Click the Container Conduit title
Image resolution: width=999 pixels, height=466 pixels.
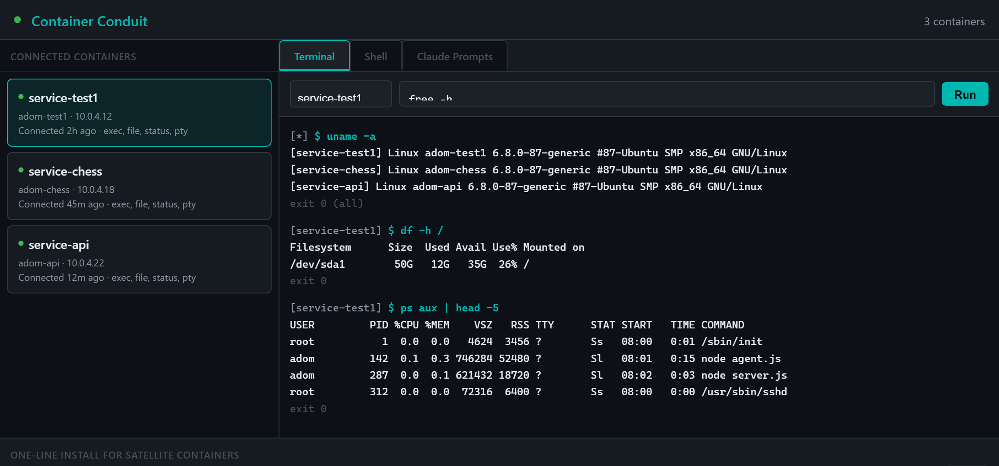(x=90, y=21)
